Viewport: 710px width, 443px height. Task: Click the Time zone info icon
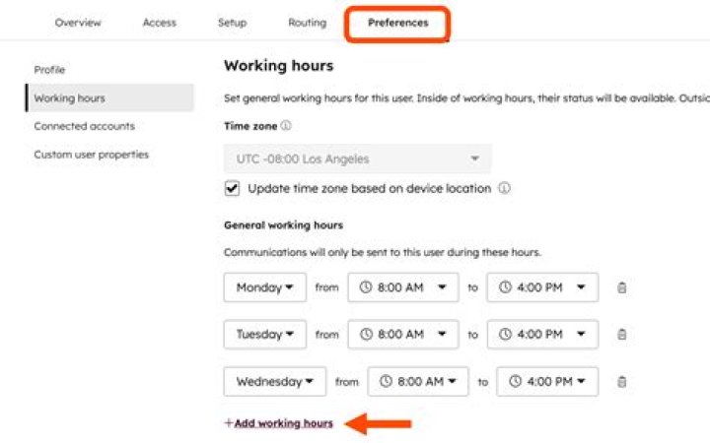click(x=286, y=126)
